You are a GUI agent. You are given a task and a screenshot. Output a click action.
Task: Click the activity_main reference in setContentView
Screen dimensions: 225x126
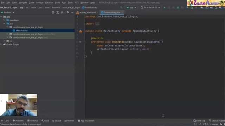[x=139, y=49]
